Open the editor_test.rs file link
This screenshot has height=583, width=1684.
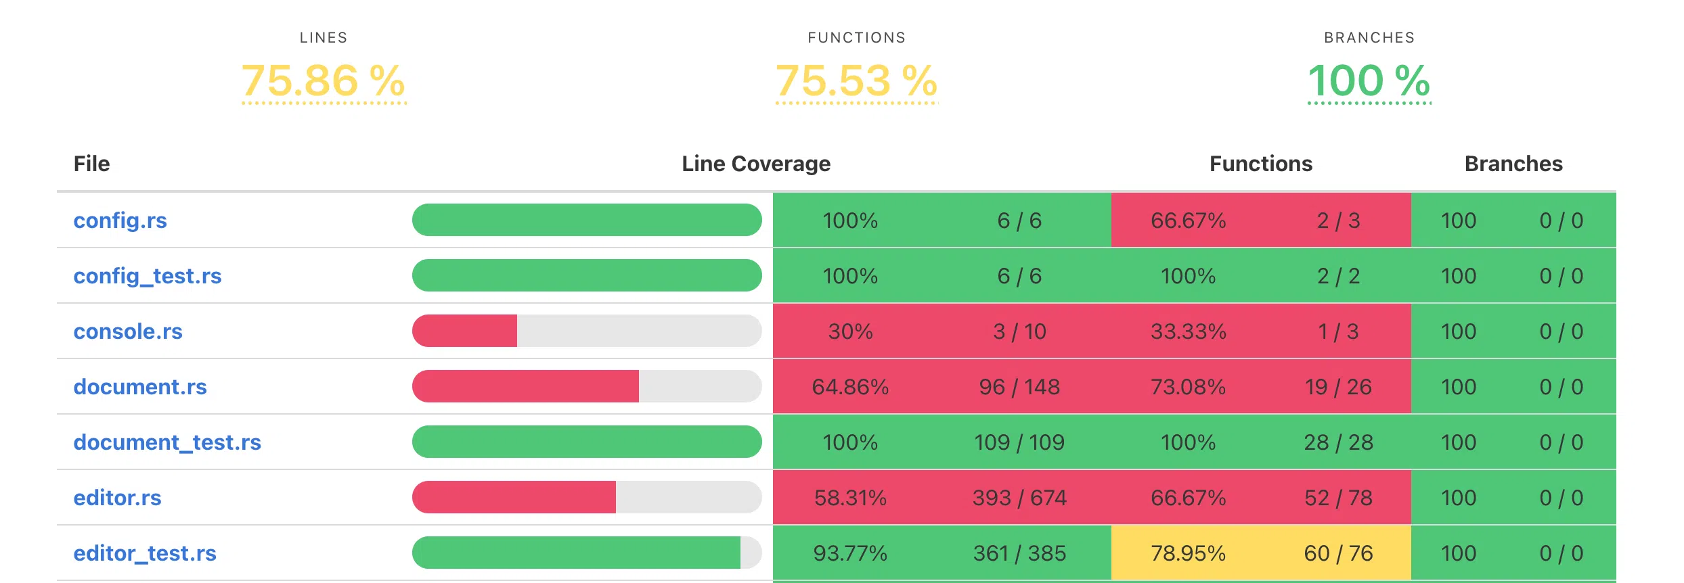[x=145, y=553]
